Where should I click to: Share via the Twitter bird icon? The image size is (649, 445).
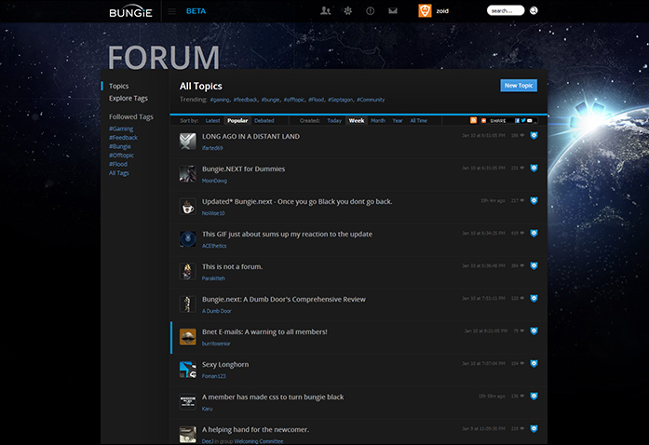(523, 120)
